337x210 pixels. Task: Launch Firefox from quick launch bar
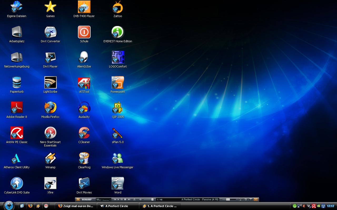(30, 206)
